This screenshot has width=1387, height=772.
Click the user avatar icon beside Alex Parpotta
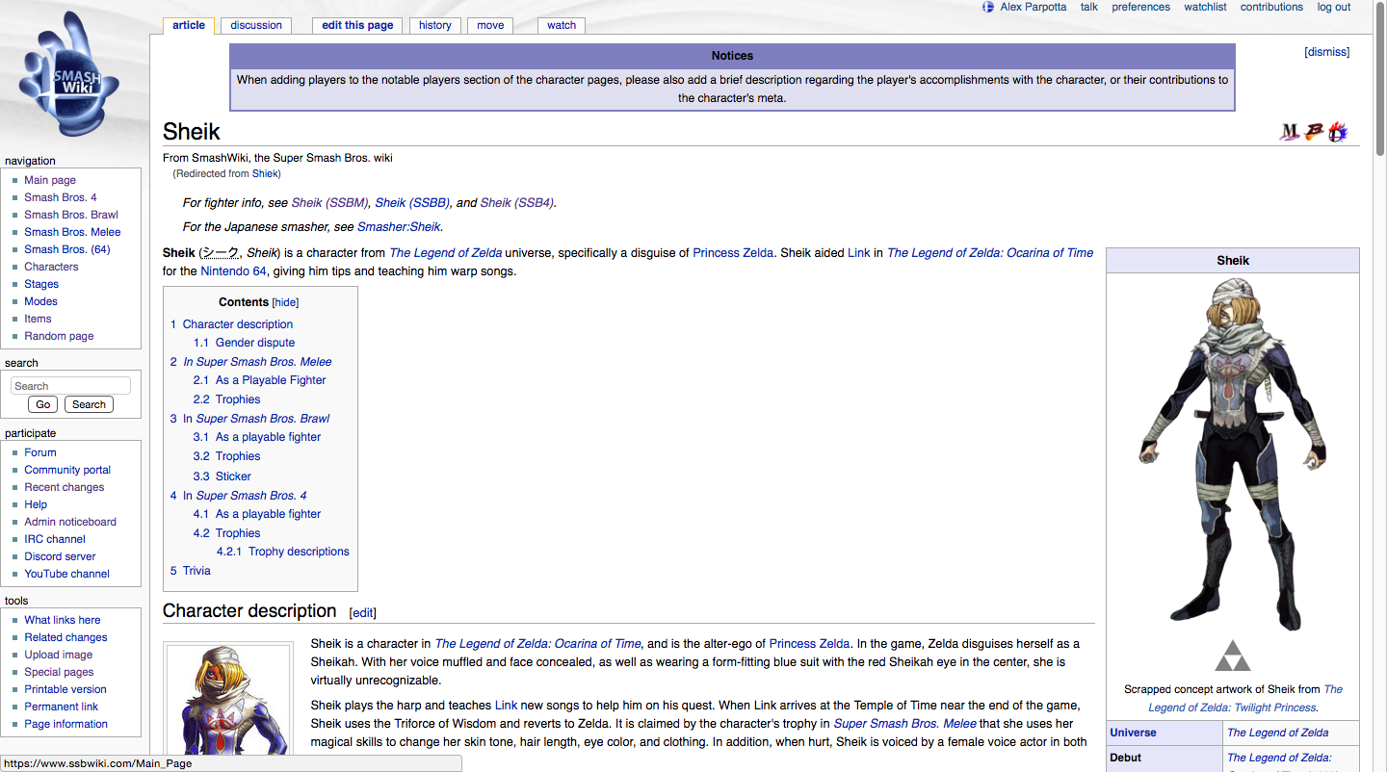(x=988, y=8)
